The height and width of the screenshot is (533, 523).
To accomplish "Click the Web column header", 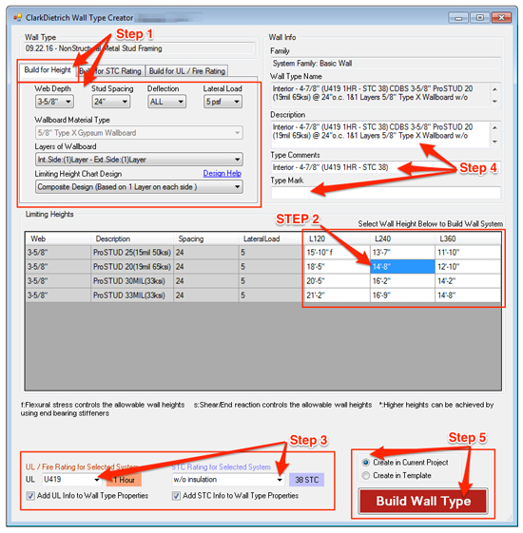I will (x=58, y=239).
